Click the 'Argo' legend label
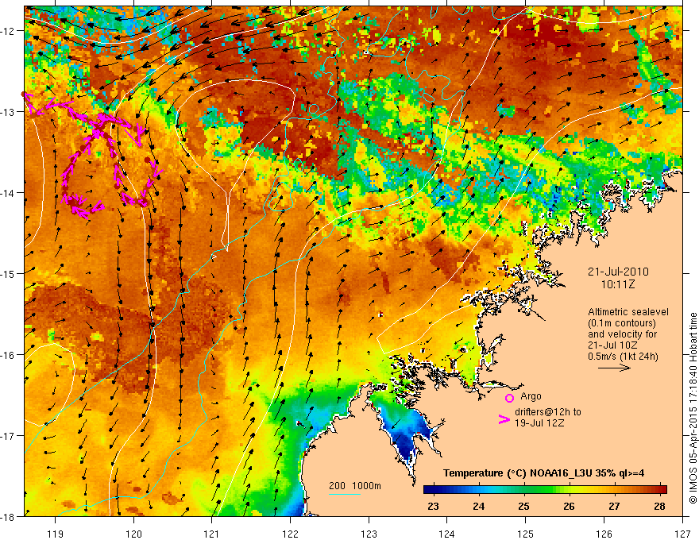Screen dimensions: 699x540 click(x=531, y=396)
